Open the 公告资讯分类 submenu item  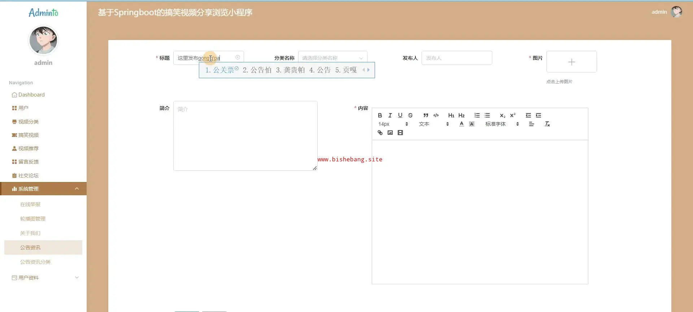coord(43,262)
